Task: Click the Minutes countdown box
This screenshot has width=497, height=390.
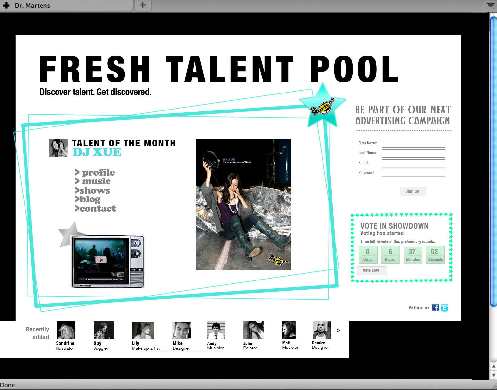Action: click(413, 255)
